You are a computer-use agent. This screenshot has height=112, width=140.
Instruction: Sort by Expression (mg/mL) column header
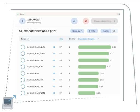(87, 39)
